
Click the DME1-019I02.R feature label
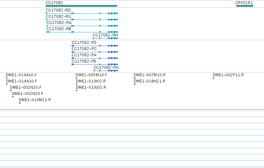(91, 81)
